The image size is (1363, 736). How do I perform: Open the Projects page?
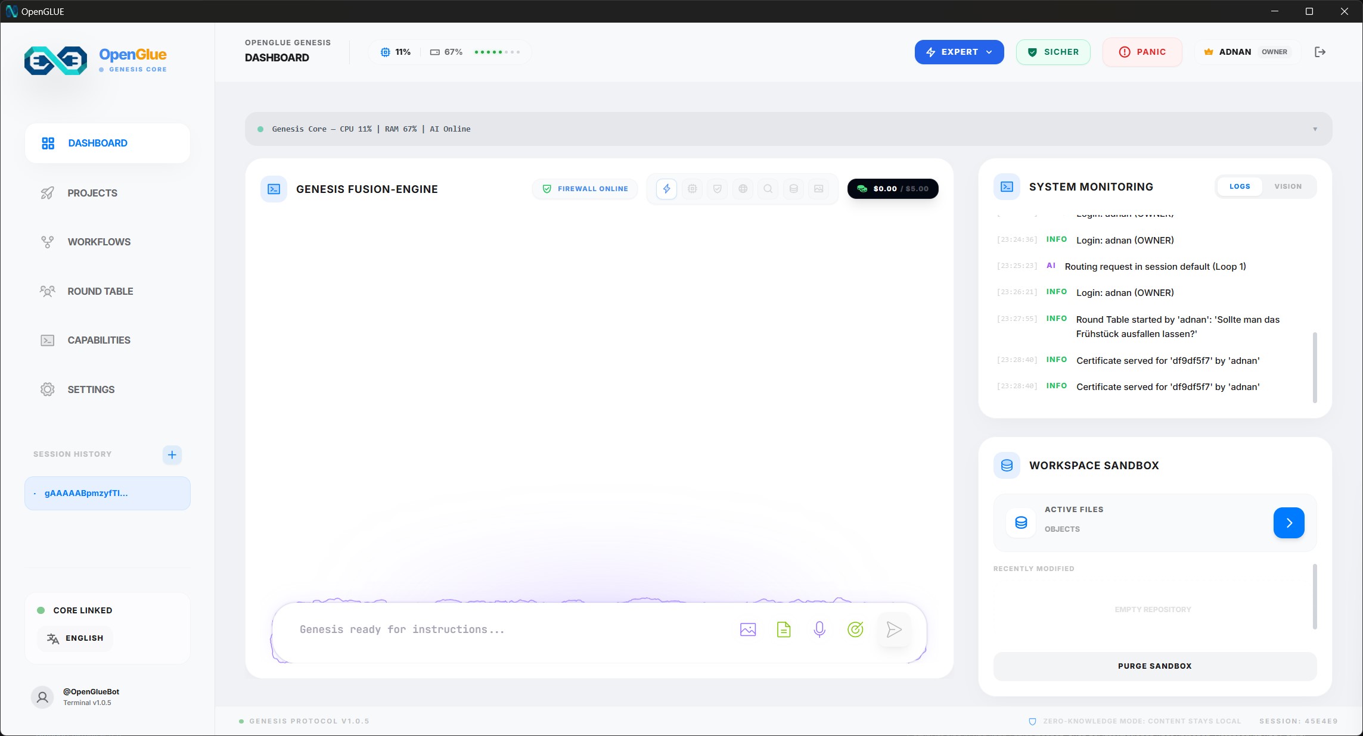[107, 193]
